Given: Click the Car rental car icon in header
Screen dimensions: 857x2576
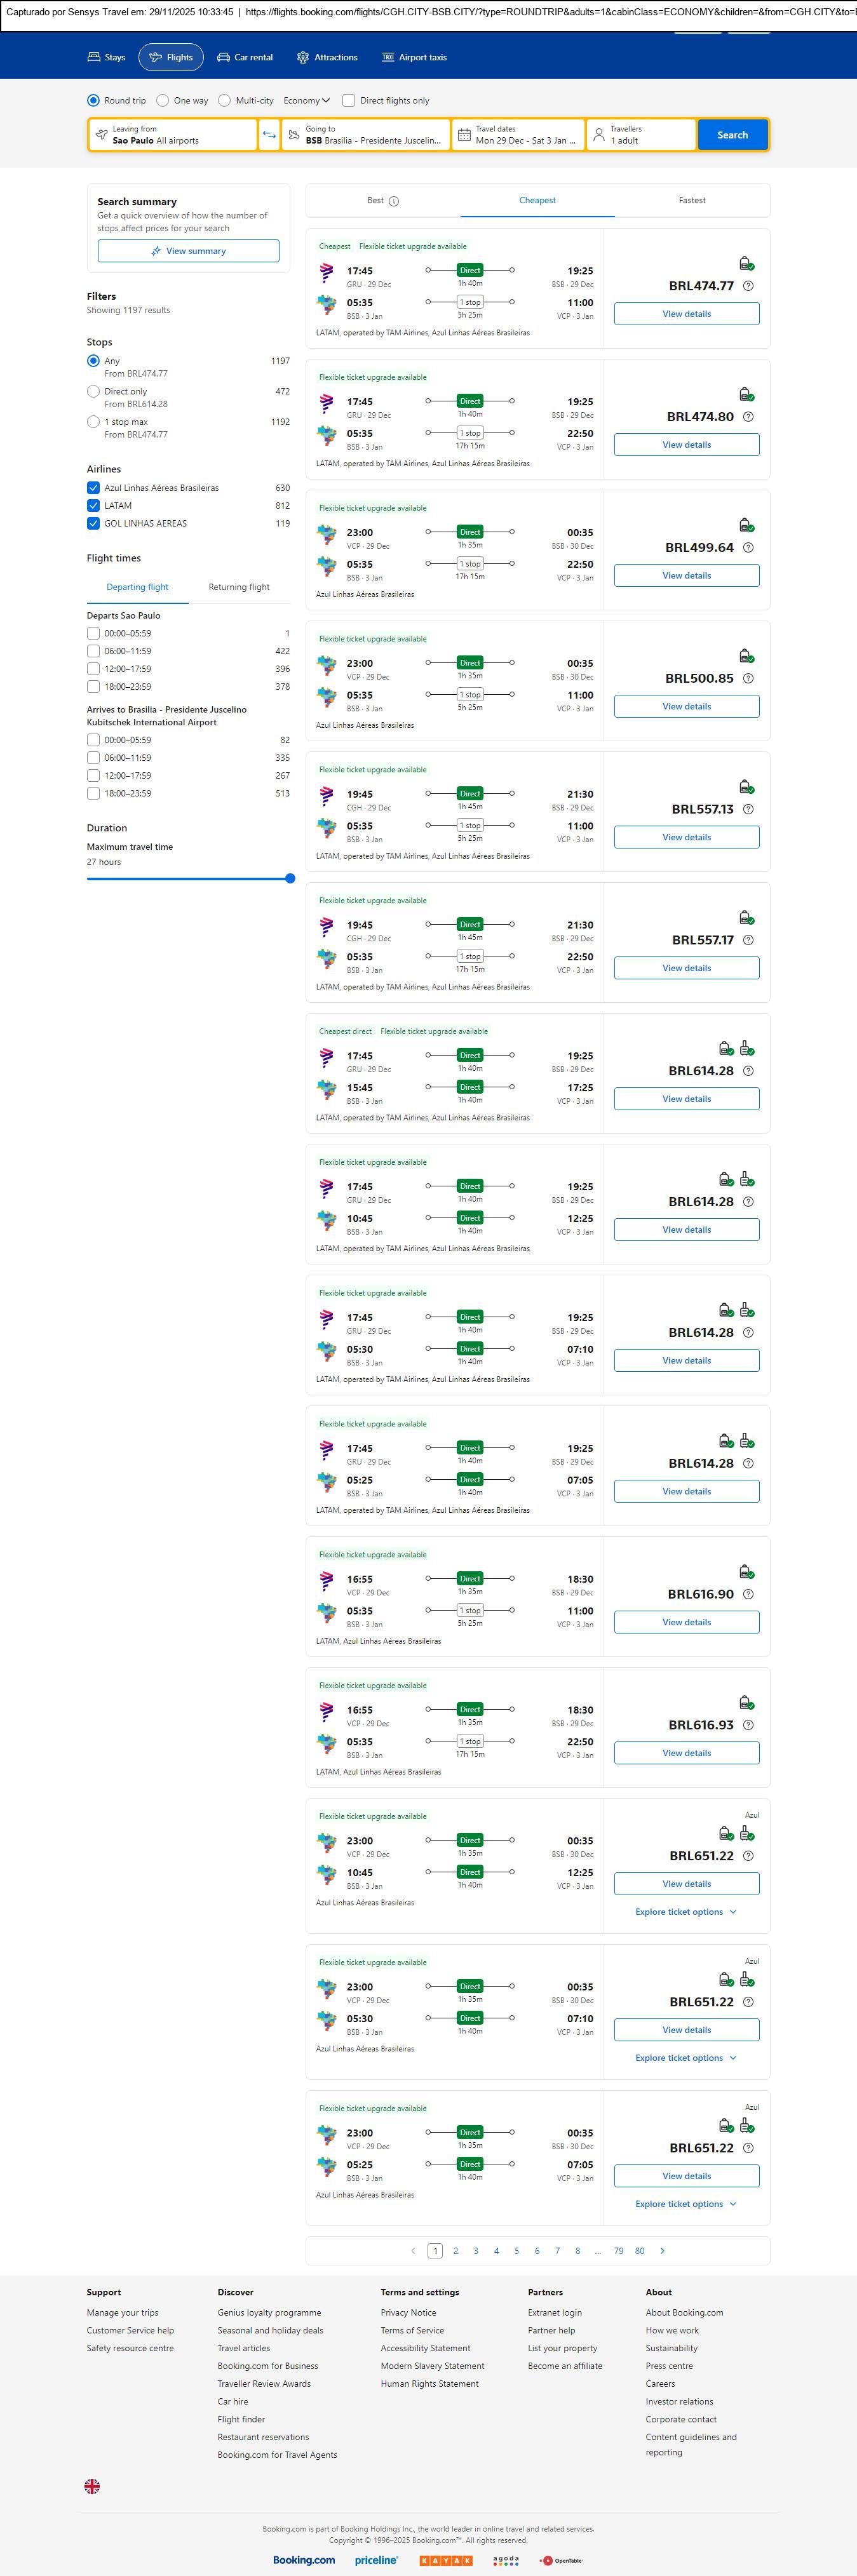Looking at the screenshot, I should coord(224,58).
